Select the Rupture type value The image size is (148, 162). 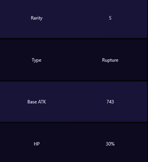point(110,60)
